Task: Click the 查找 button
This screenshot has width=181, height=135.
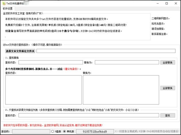Action: (167, 115)
